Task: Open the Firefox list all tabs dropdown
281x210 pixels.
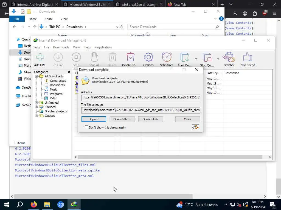Action: [x=231, y=4]
